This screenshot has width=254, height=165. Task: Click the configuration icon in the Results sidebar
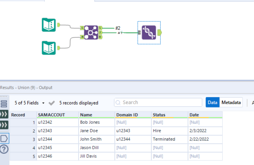point(3,103)
